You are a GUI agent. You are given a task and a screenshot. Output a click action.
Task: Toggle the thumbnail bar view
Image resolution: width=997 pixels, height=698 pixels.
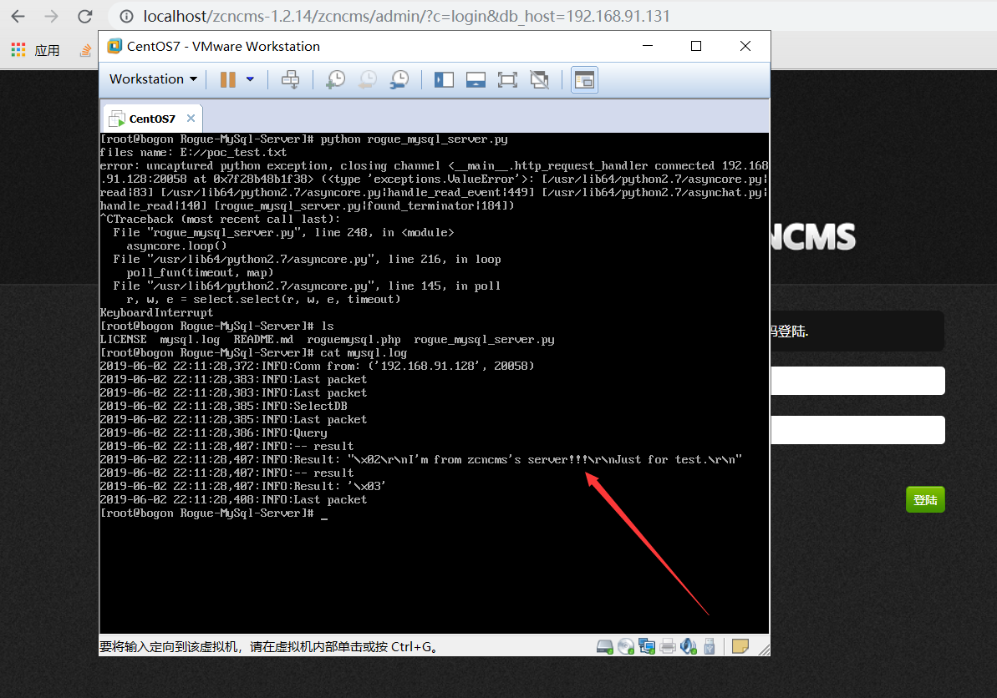[476, 79]
